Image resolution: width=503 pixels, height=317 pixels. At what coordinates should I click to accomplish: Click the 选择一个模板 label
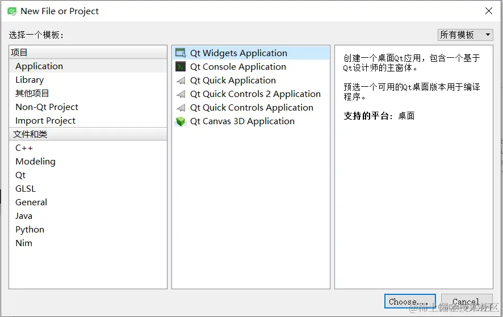36,35
